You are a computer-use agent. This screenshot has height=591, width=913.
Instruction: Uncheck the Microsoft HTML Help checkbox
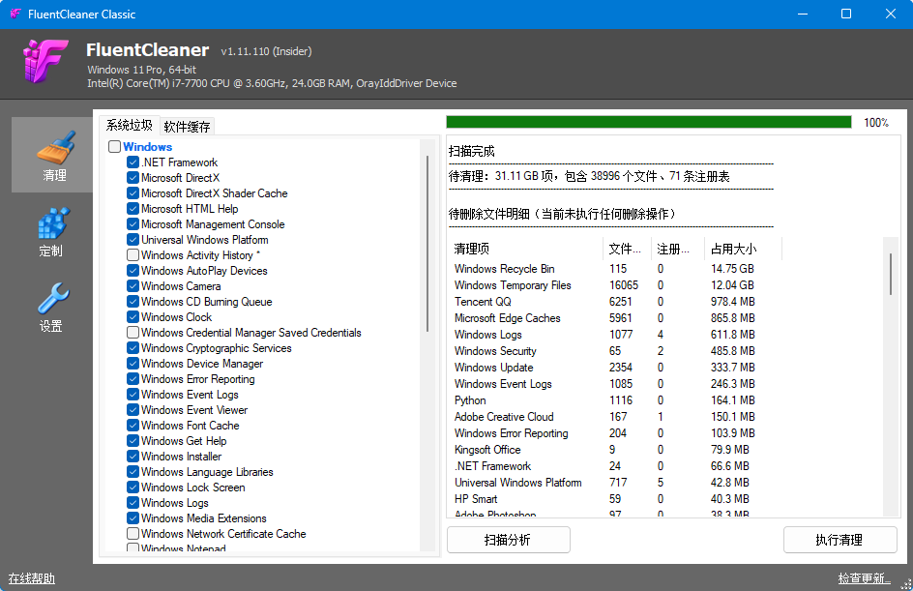pyautogui.click(x=133, y=209)
